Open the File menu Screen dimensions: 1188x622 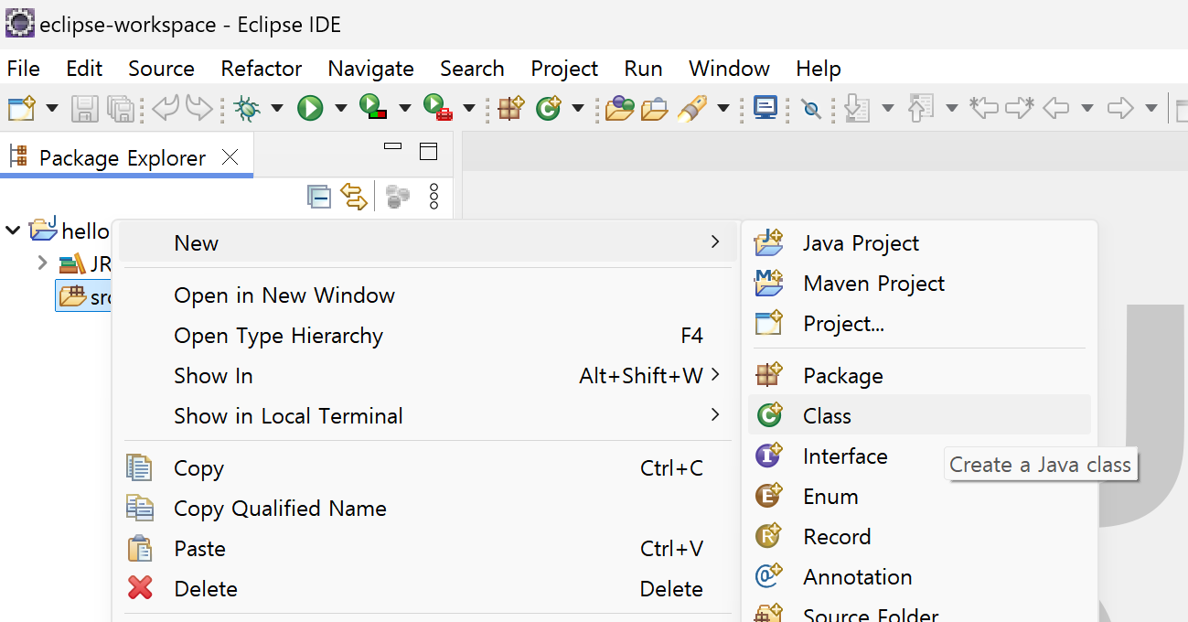(24, 69)
